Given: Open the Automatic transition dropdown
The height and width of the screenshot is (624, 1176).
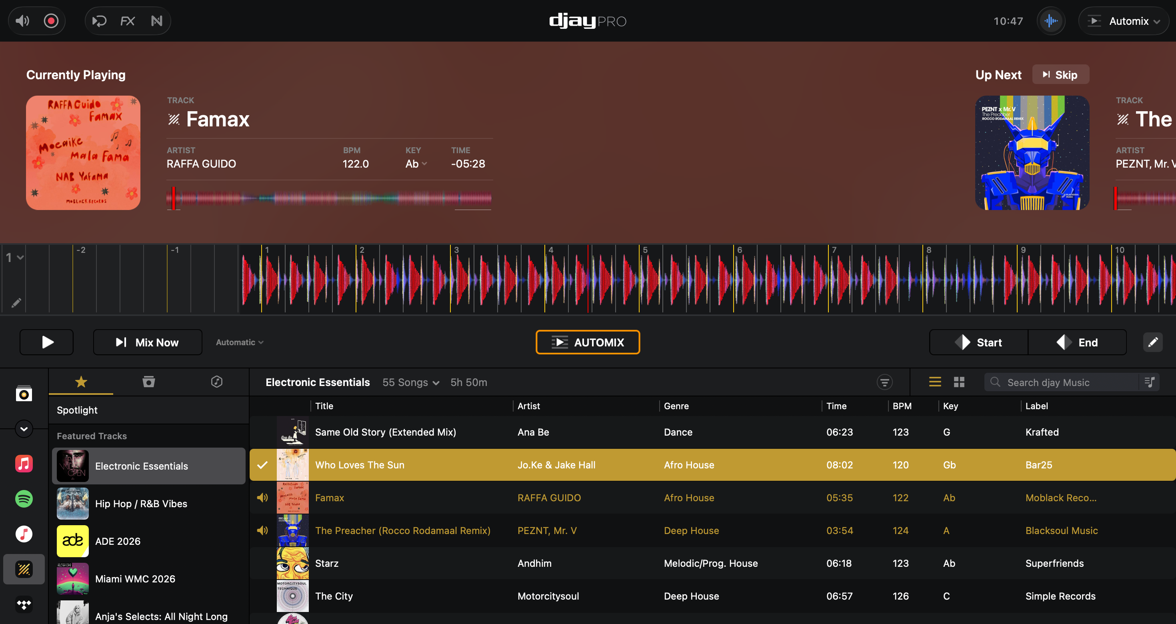Looking at the screenshot, I should pos(239,342).
